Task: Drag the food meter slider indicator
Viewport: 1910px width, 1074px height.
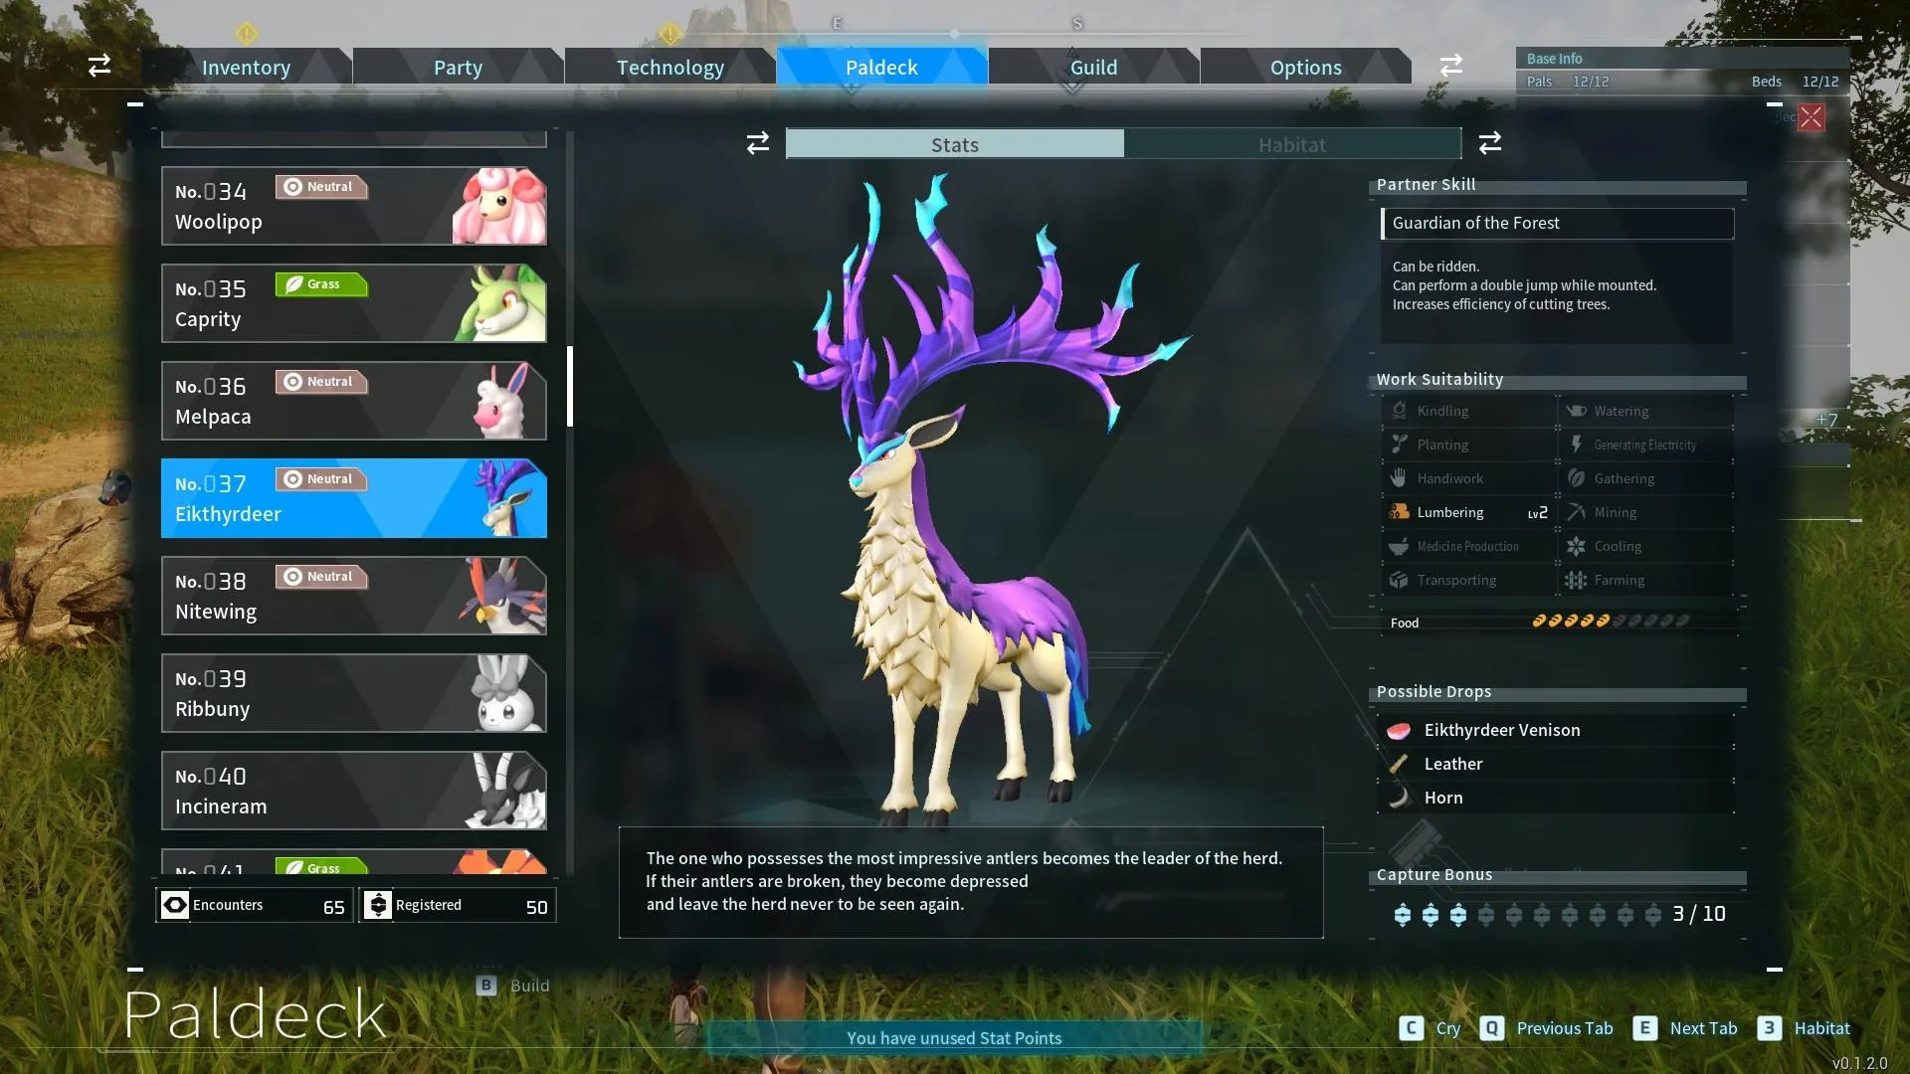Action: 1603,621
